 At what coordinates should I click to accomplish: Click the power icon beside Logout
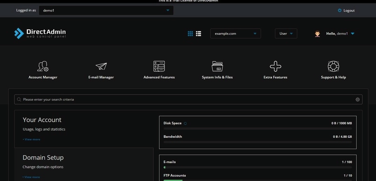click(x=340, y=10)
